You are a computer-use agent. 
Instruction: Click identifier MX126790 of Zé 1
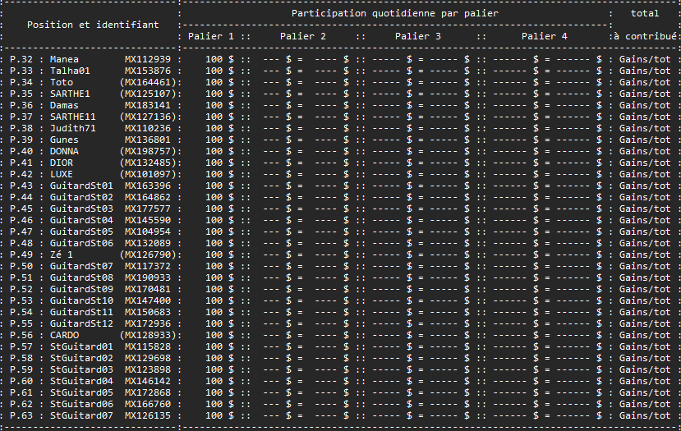(148, 254)
